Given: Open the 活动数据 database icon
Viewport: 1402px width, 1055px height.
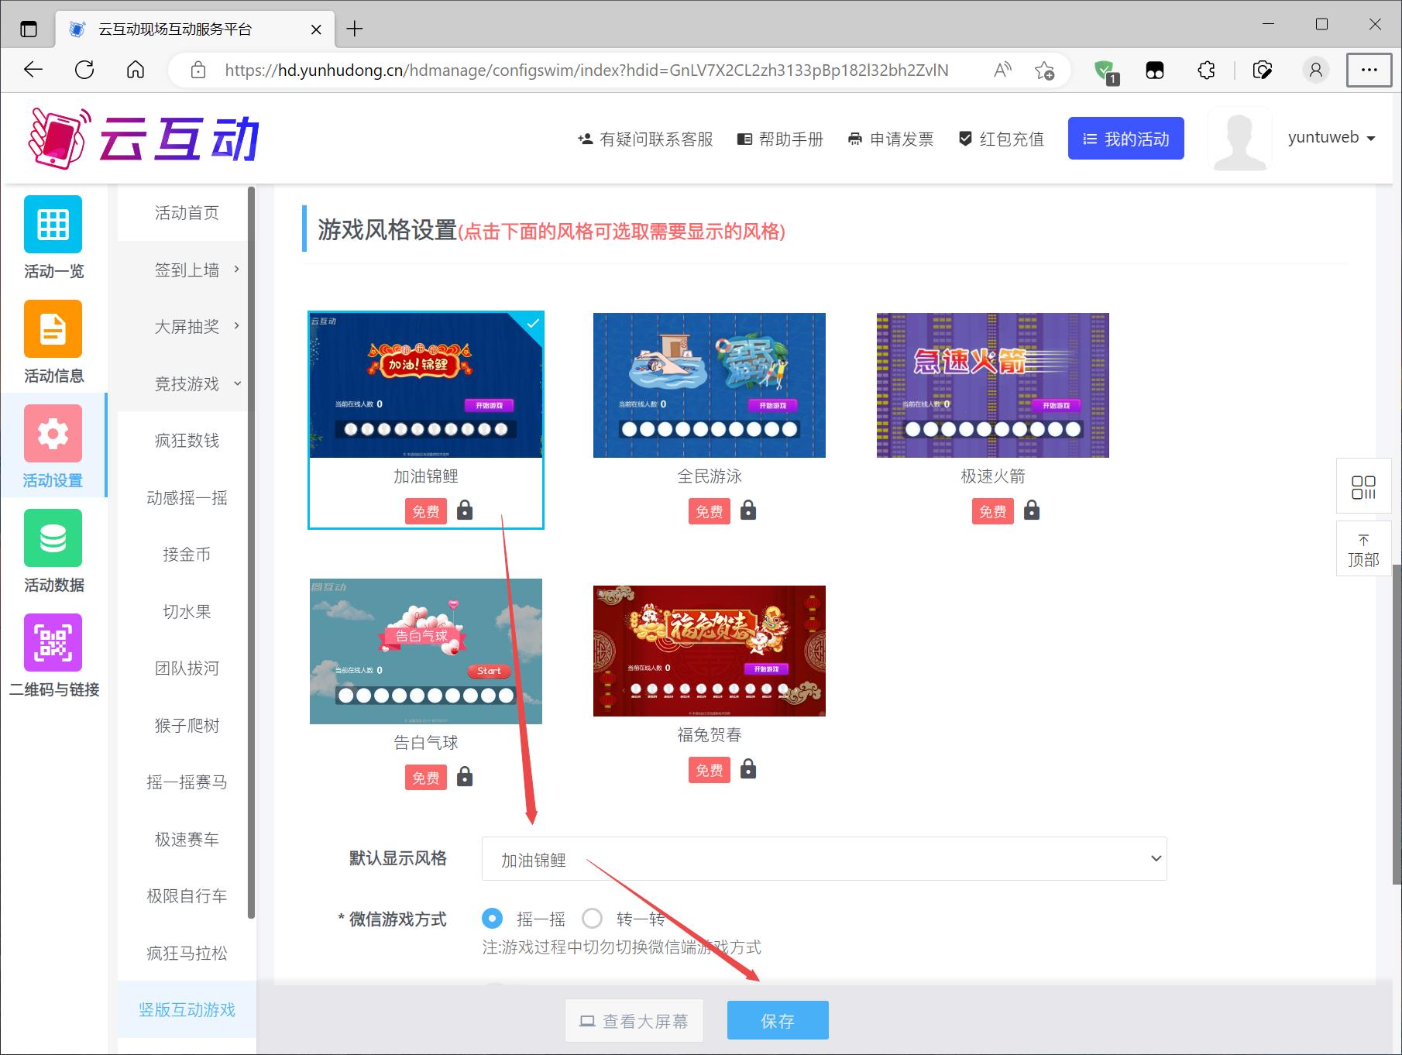Looking at the screenshot, I should click(x=53, y=538).
